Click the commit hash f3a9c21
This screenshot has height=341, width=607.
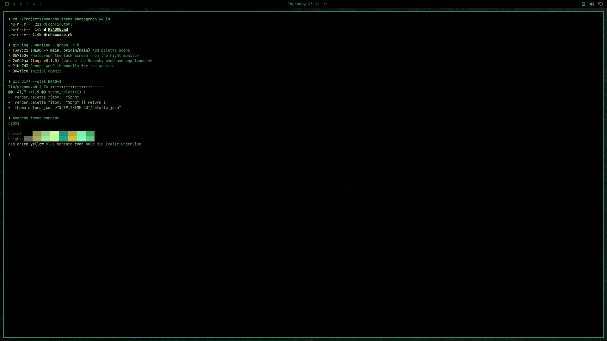tap(20, 50)
